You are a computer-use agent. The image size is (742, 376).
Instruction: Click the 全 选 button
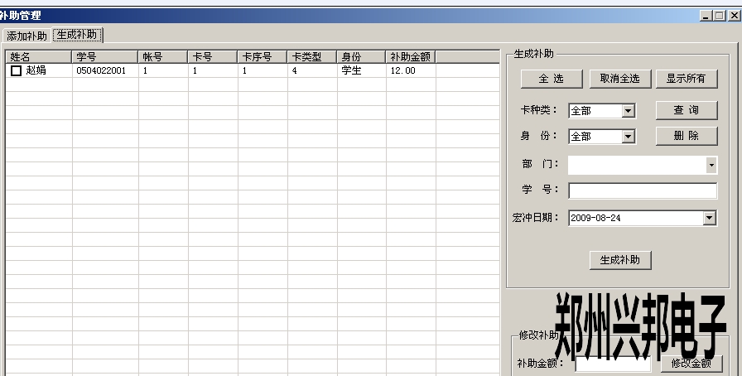[x=552, y=79]
